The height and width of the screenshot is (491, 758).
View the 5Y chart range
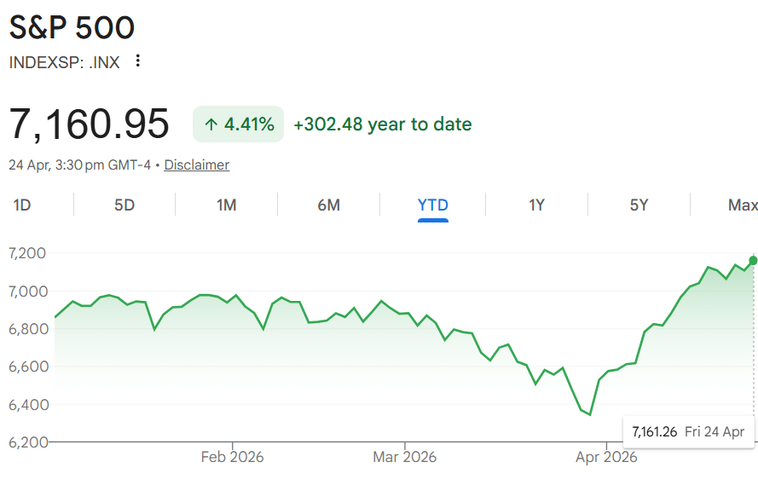coord(639,205)
